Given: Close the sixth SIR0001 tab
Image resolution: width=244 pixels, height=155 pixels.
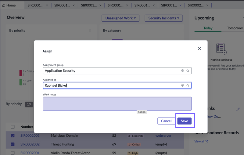Looking at the screenshot, I should pos(181,5).
